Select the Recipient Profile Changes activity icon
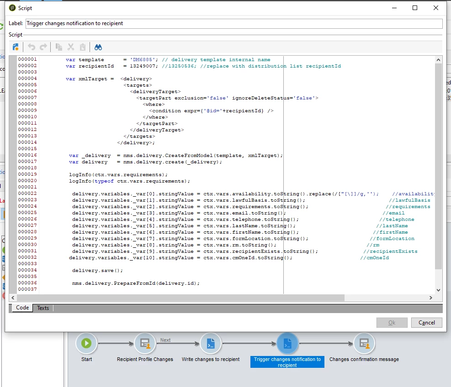 click(x=145, y=343)
